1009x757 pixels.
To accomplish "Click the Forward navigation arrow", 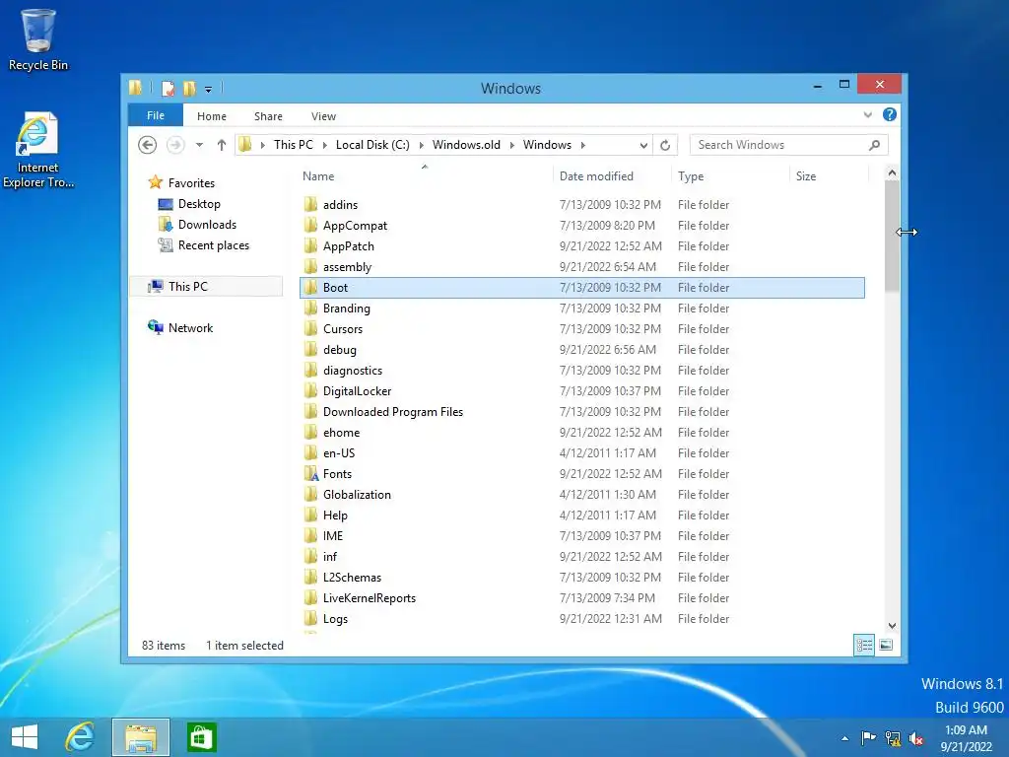I will click(x=175, y=145).
